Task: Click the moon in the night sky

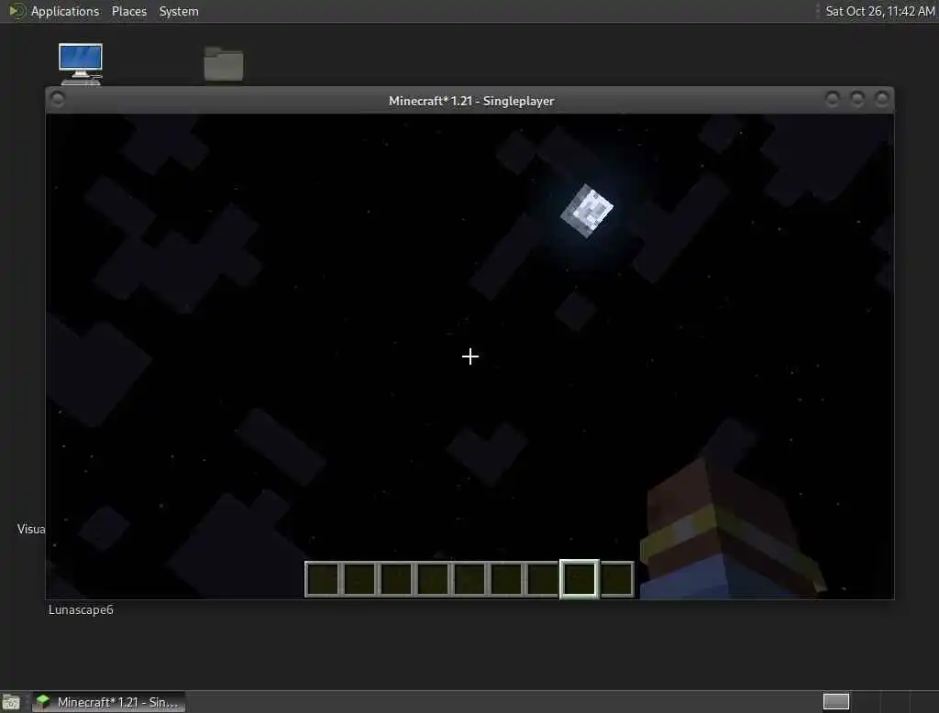Action: click(587, 210)
